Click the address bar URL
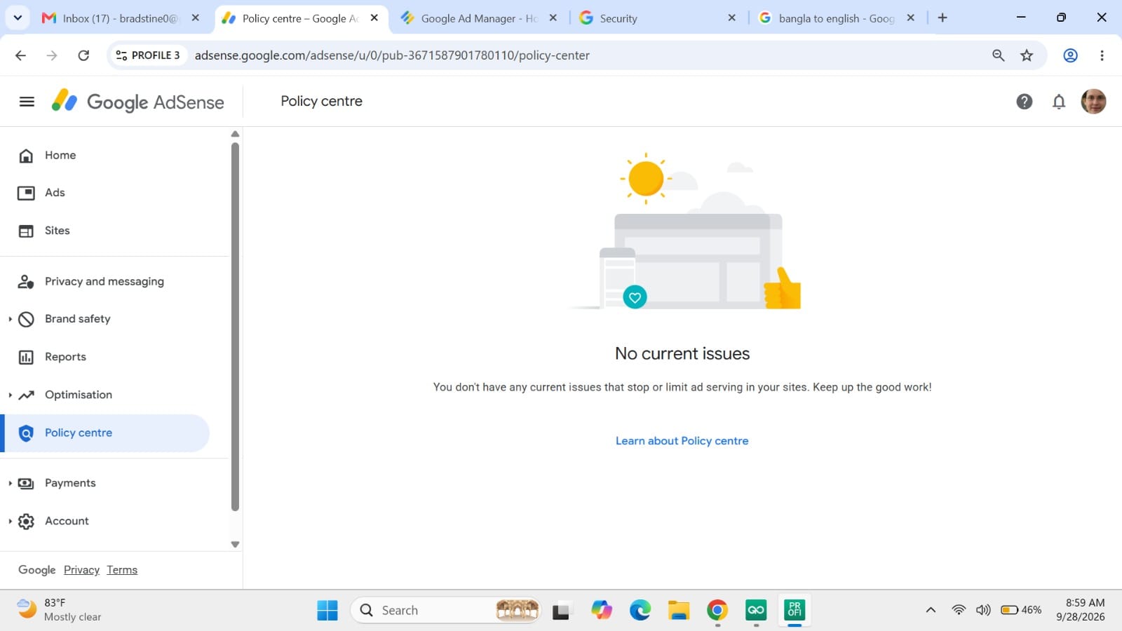 392,55
